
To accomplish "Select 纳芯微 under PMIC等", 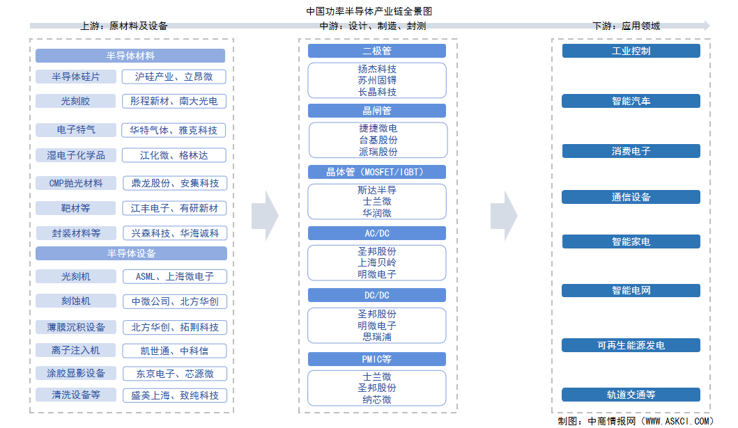I will pyautogui.click(x=377, y=399).
